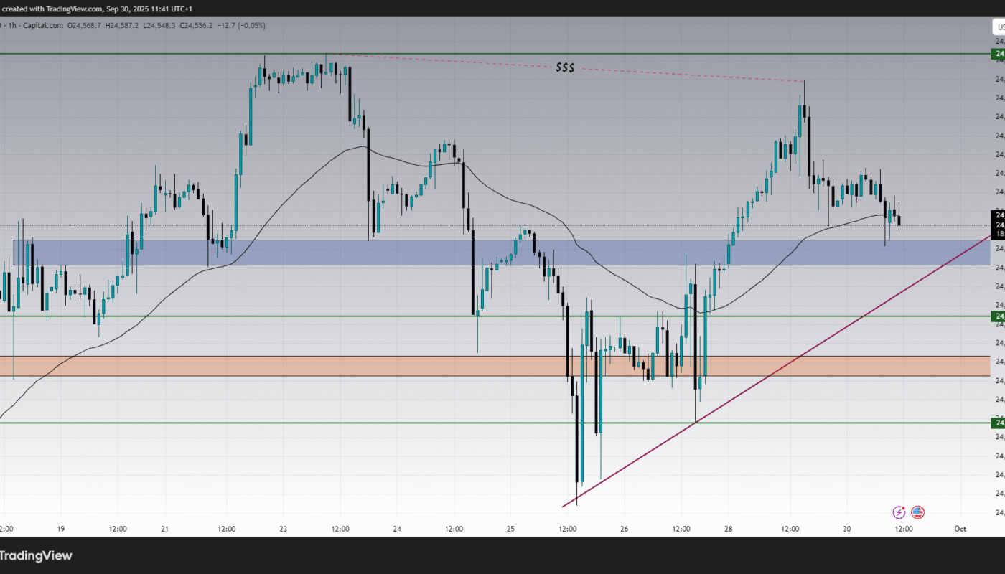Click the TradingView logo in footer
The width and height of the screenshot is (1005, 574).
[x=36, y=555]
